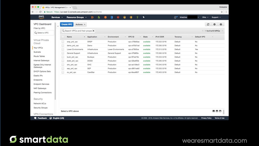Select the VPCs browser tab
The image size is (259, 146).
point(56,7)
